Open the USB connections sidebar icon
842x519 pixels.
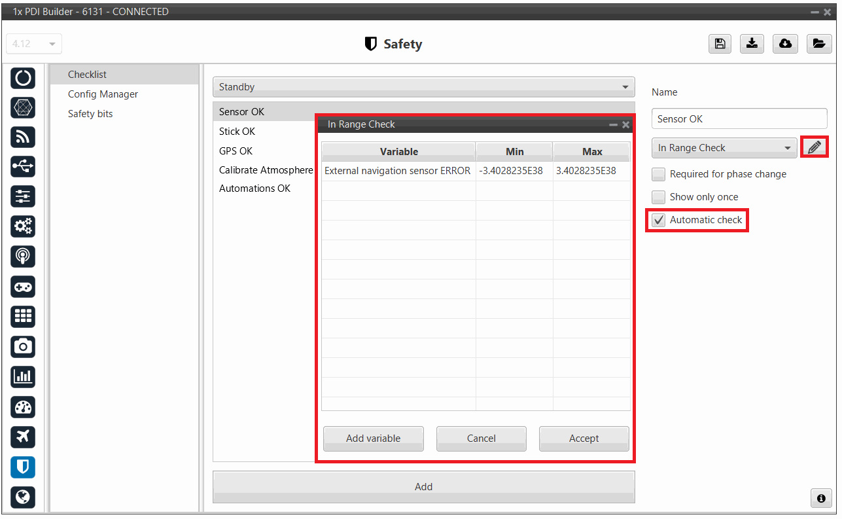point(23,167)
